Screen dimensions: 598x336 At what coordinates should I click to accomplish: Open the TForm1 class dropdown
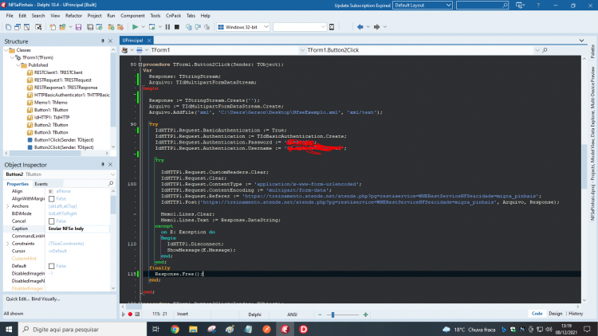(302, 50)
